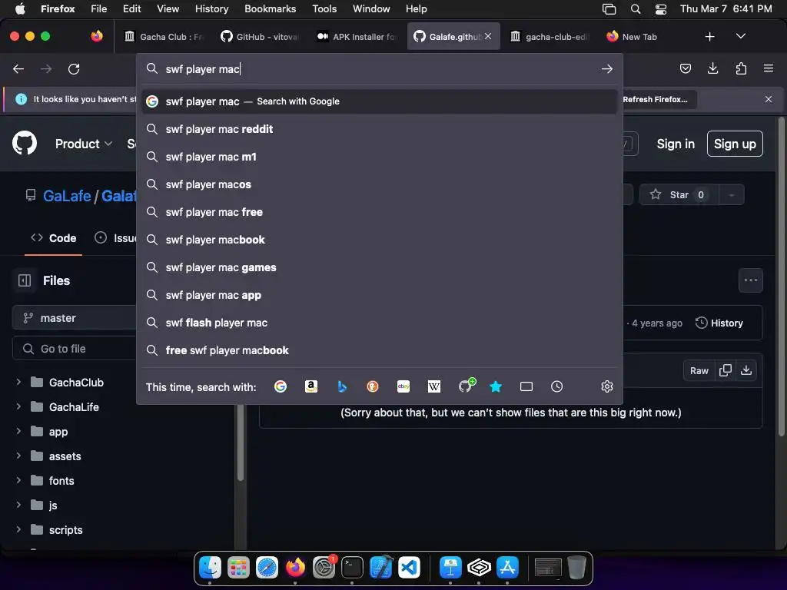Open search settings gear icon
Screen dimensions: 787x590
[x=607, y=386]
